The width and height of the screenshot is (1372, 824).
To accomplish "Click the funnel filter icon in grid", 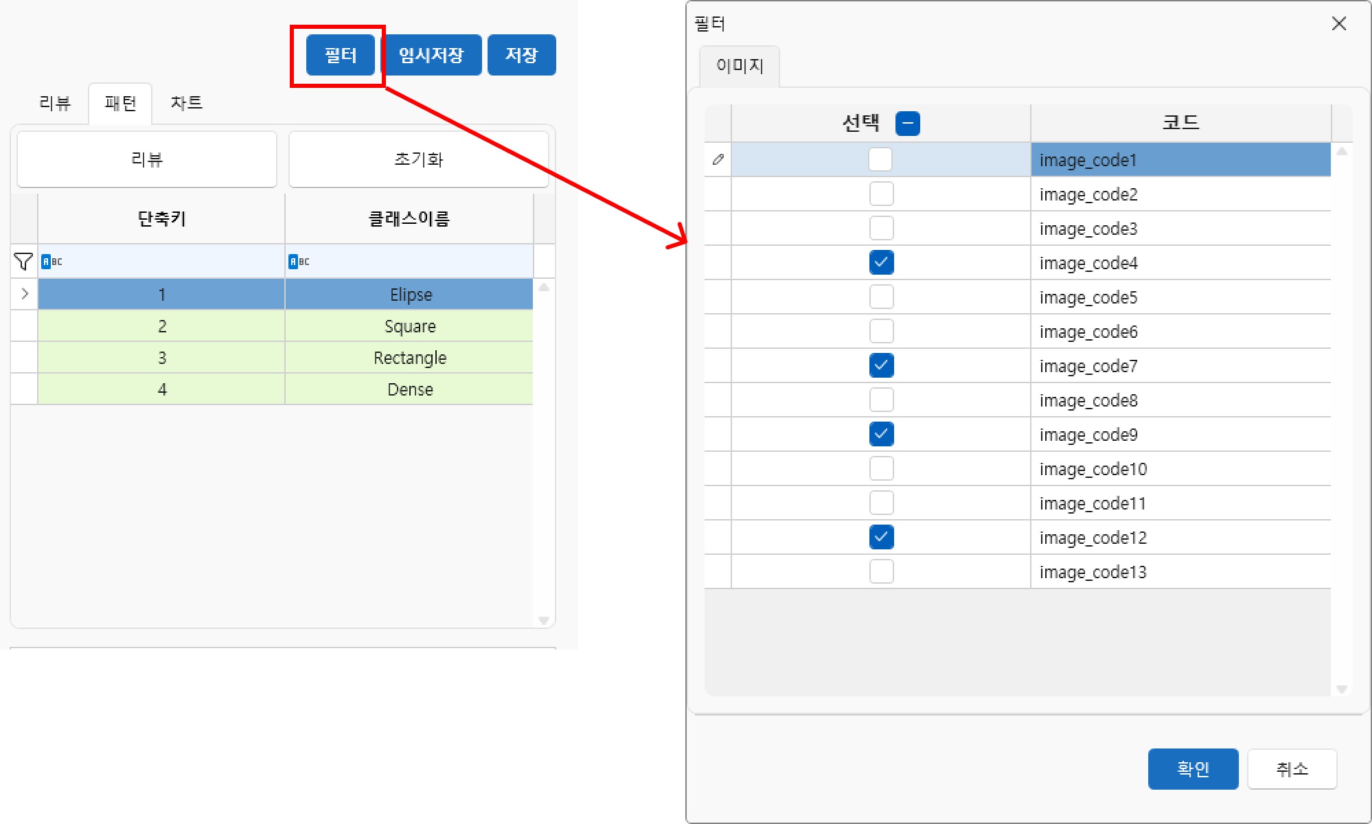I will tap(23, 262).
